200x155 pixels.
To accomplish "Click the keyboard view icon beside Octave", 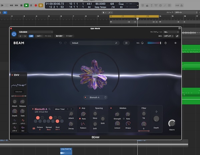I will 34,128.
